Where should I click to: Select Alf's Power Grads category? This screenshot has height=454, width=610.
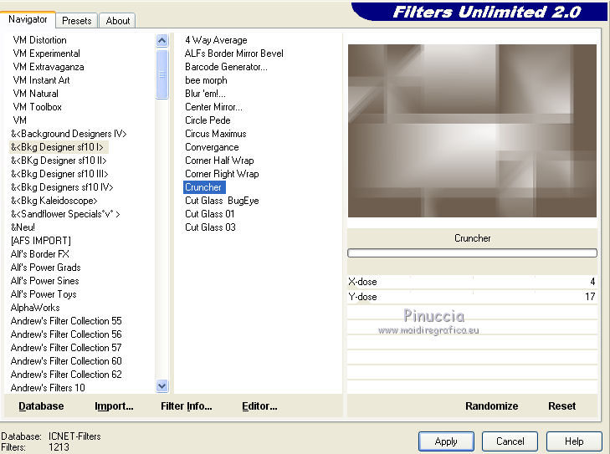pyautogui.click(x=45, y=268)
